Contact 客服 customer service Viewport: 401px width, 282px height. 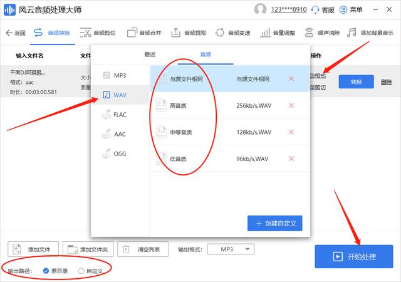coord(323,10)
